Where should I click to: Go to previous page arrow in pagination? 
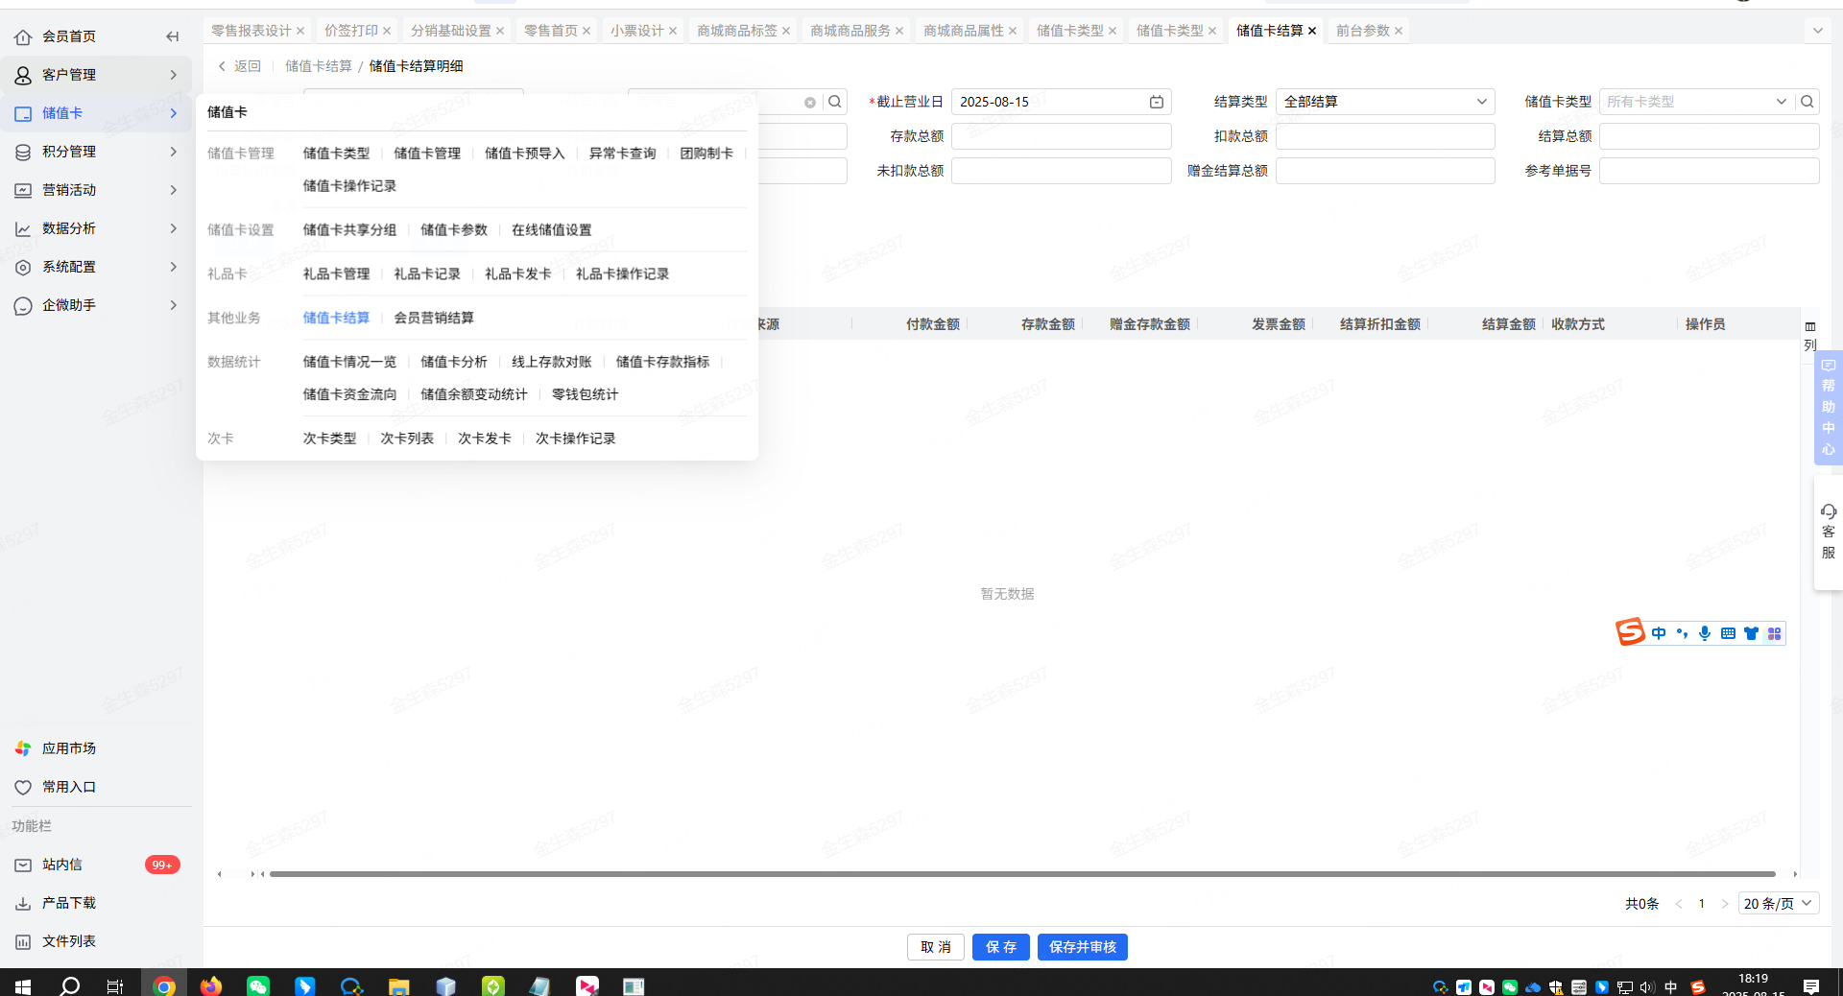pyautogui.click(x=1679, y=904)
